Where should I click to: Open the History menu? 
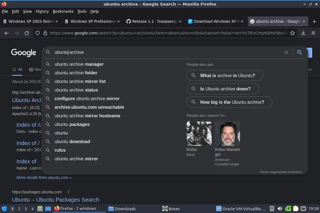[42, 11]
